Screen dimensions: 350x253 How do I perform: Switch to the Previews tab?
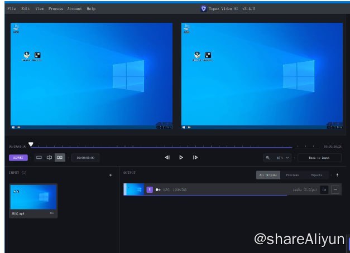pyautogui.click(x=293, y=175)
